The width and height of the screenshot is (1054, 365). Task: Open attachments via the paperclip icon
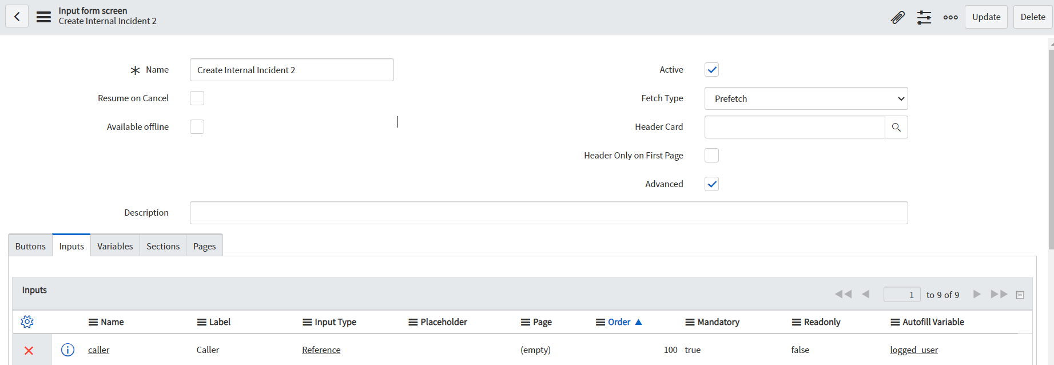tap(898, 17)
